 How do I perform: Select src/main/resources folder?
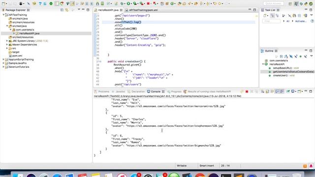coord(23,22)
